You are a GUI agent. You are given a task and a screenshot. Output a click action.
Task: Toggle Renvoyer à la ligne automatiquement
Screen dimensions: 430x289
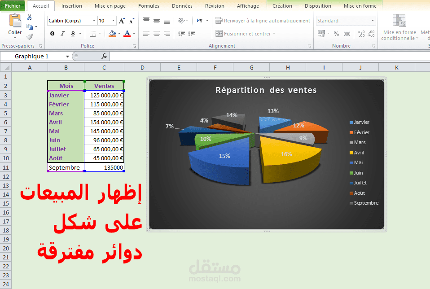pyautogui.click(x=263, y=21)
